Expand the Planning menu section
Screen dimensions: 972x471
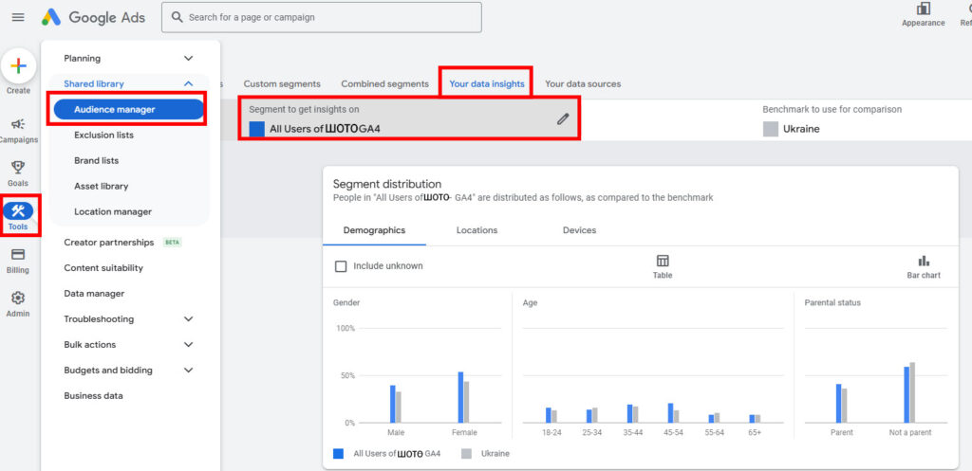click(x=188, y=59)
